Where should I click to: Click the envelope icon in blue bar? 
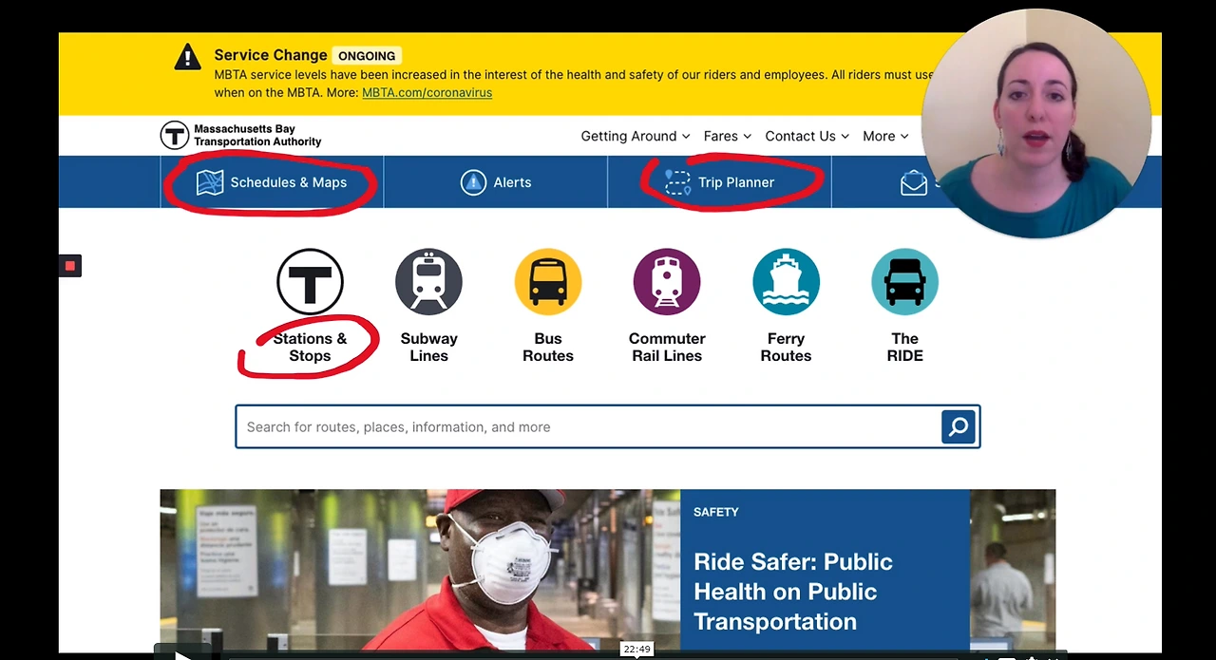point(914,182)
